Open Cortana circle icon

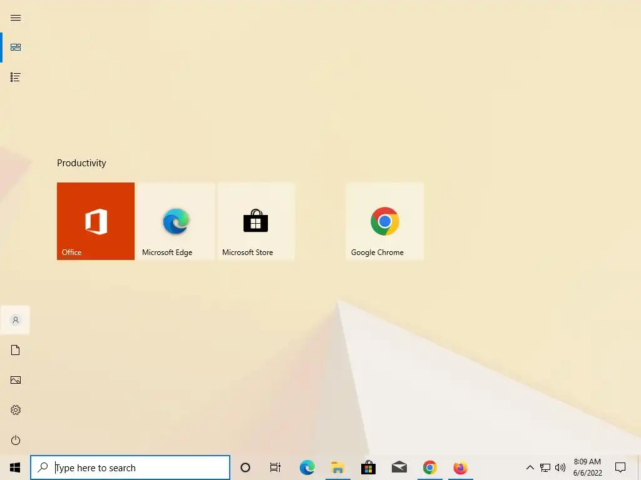(245, 467)
